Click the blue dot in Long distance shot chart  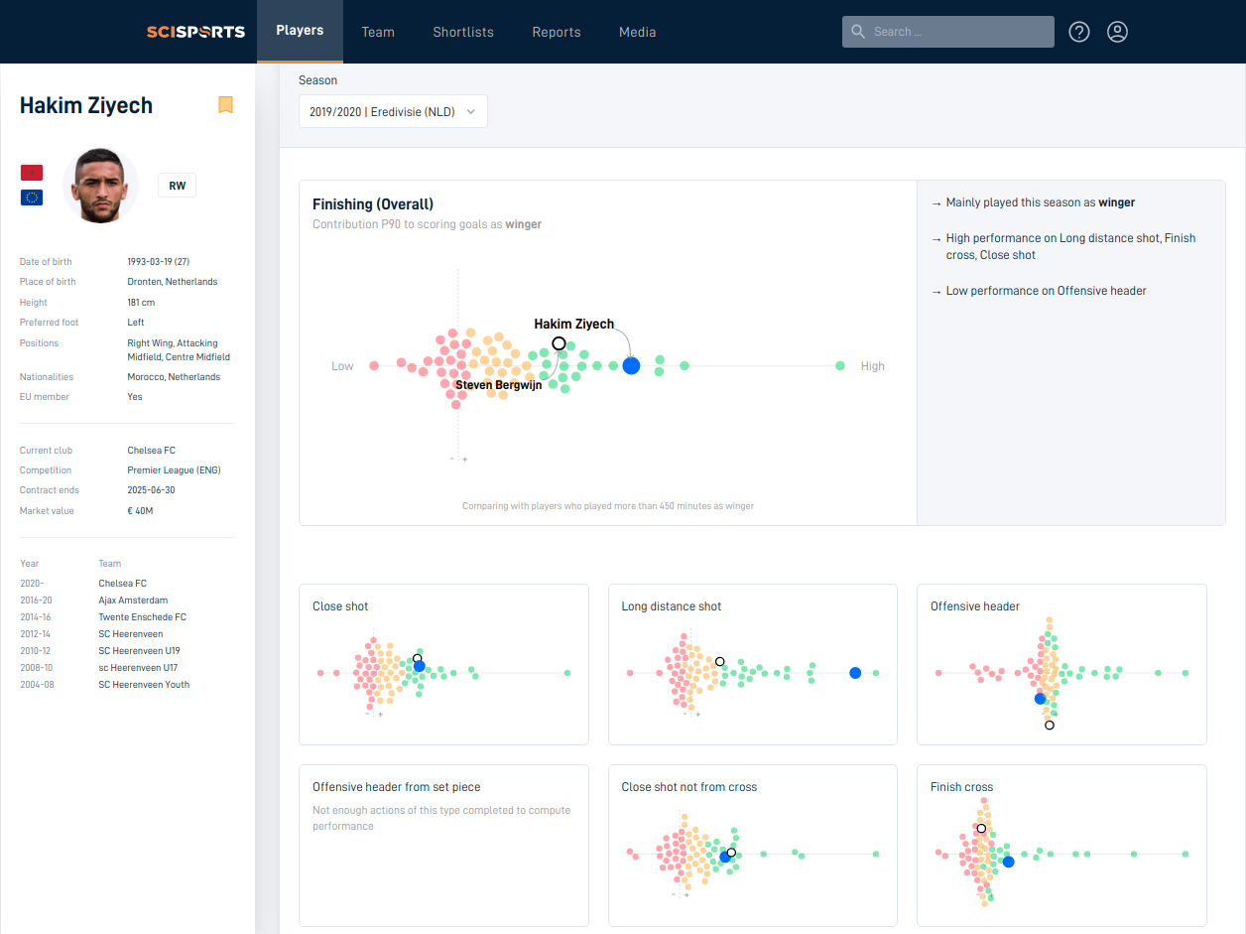[855, 673]
